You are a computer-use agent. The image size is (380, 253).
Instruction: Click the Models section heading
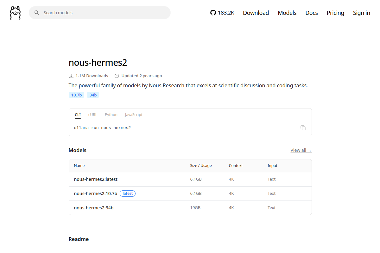[78, 150]
